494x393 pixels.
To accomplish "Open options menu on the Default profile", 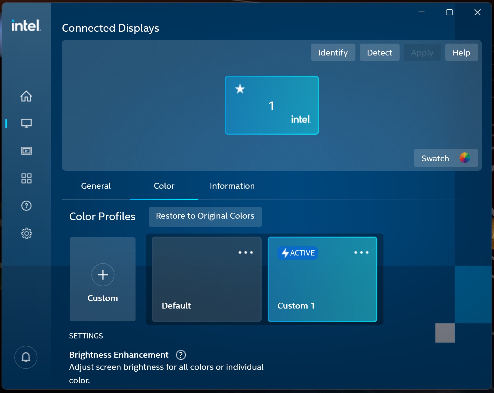I will click(245, 253).
